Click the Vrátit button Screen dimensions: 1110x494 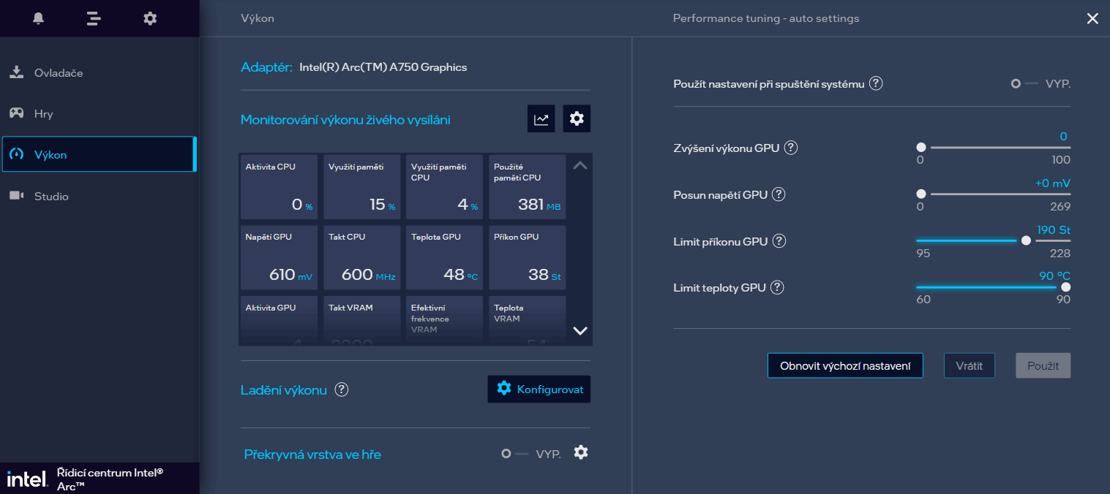[x=970, y=366]
